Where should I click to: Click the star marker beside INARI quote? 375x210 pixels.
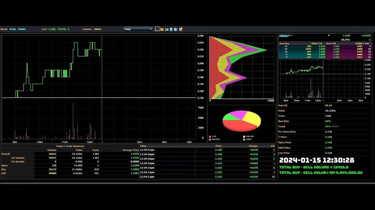point(329,36)
